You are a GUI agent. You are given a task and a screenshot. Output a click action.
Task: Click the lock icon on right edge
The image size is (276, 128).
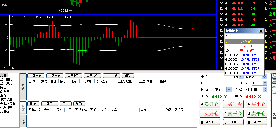coord(274,92)
